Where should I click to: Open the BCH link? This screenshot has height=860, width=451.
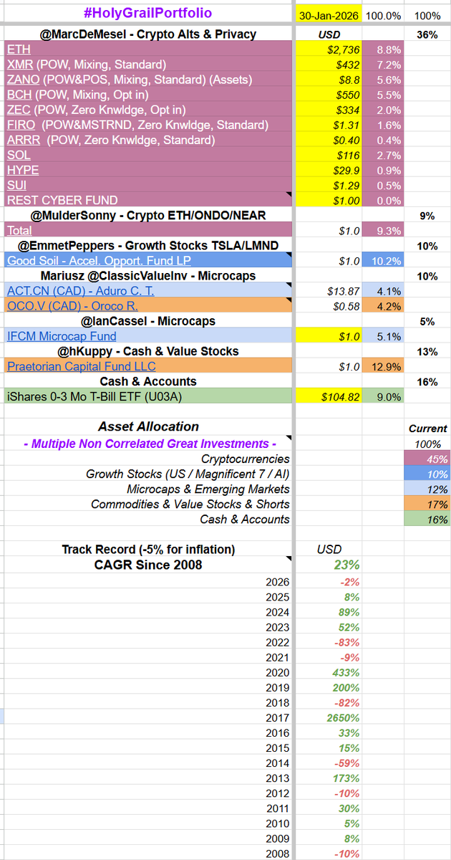click(x=19, y=94)
